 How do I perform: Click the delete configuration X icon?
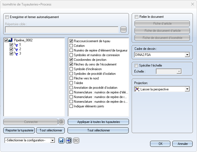pos(76,140)
